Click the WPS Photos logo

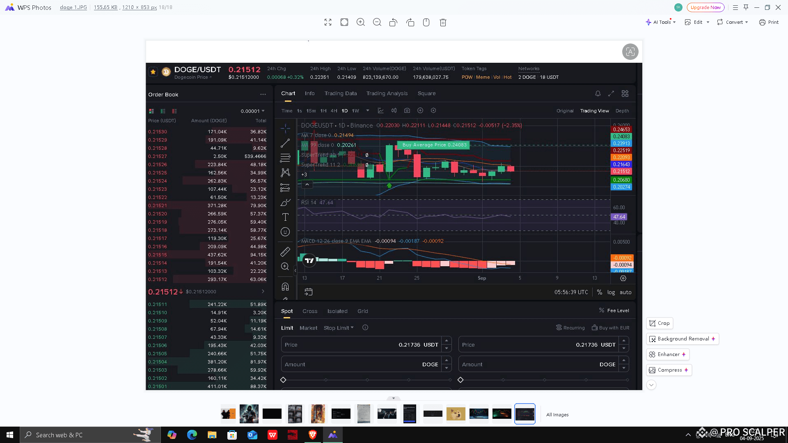click(x=9, y=7)
